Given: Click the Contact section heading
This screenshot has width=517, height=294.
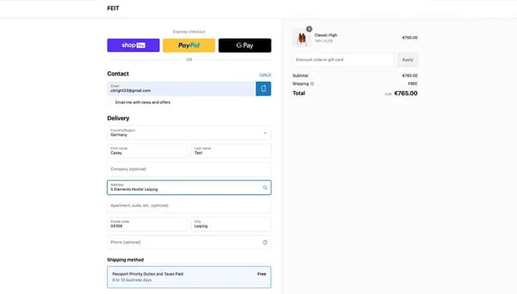Looking at the screenshot, I should pyautogui.click(x=118, y=73).
